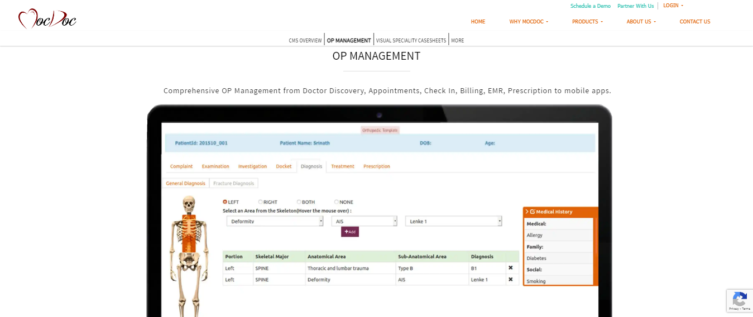Click the Diabetes history entry

click(x=536, y=258)
